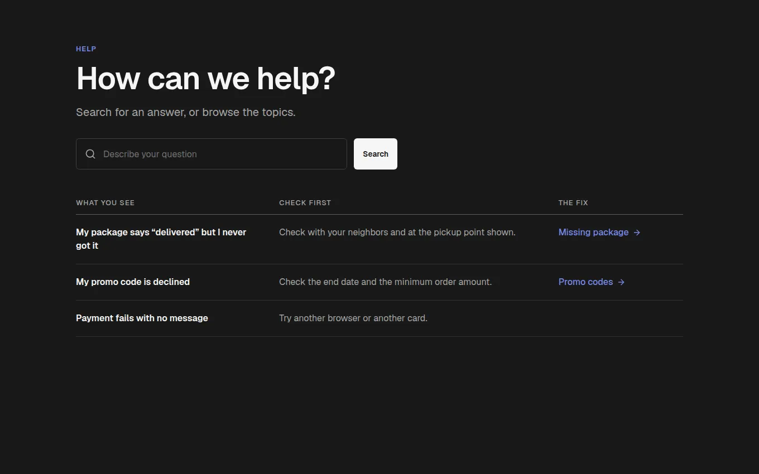This screenshot has width=759, height=474.
Task: Select the HELP label above the heading
Action: (x=86, y=49)
